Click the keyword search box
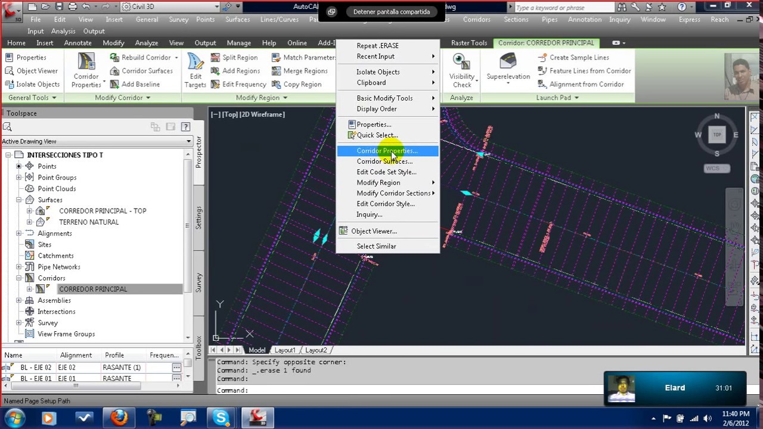The height and width of the screenshot is (429, 763). pos(564,8)
